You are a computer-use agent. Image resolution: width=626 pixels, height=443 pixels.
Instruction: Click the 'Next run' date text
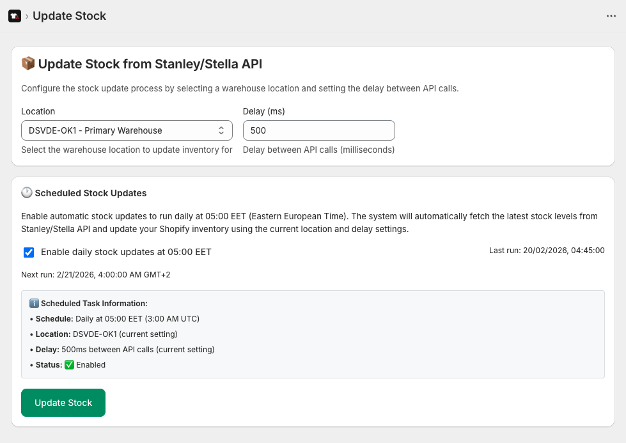pyautogui.click(x=96, y=275)
